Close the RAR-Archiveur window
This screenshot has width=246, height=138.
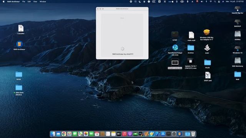(x=98, y=9)
